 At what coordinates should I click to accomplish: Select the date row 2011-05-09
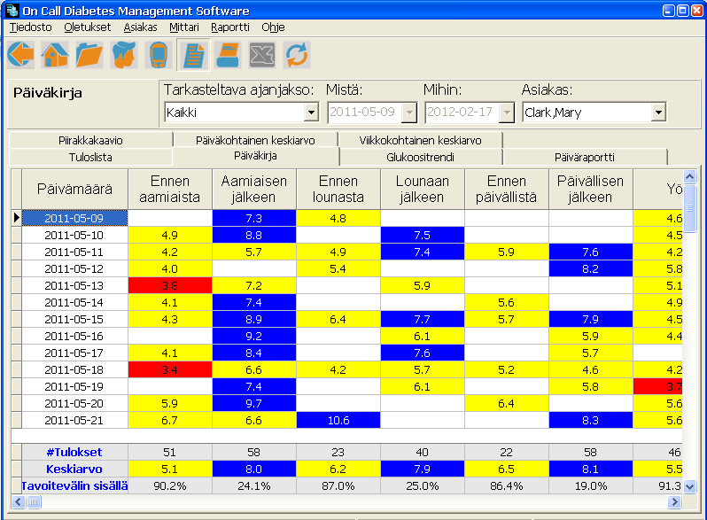click(x=74, y=218)
